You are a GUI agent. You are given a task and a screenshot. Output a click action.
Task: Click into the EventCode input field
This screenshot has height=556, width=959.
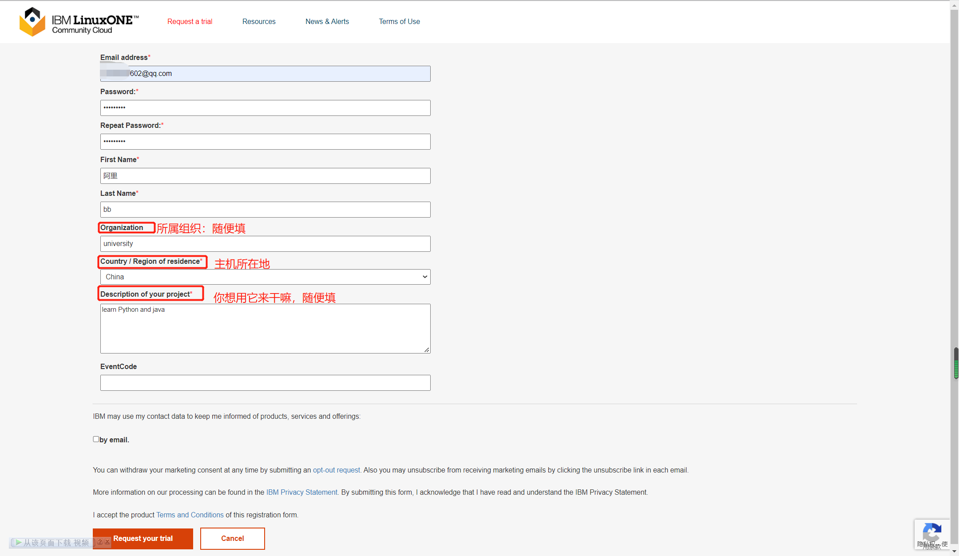tap(265, 383)
